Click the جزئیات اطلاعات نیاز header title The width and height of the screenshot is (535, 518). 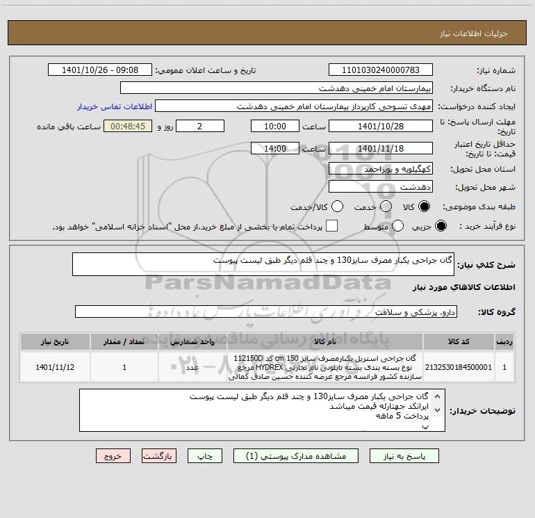pos(473,33)
